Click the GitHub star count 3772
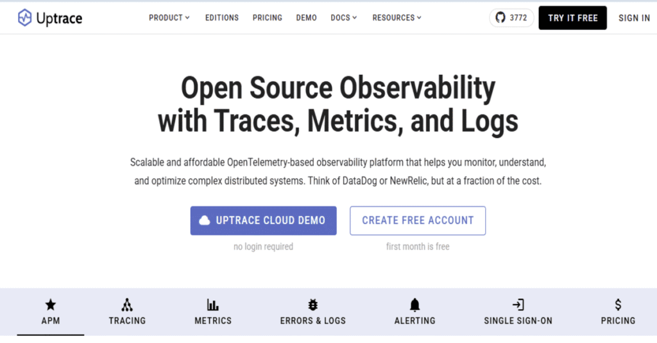657x343 pixels. click(x=518, y=17)
